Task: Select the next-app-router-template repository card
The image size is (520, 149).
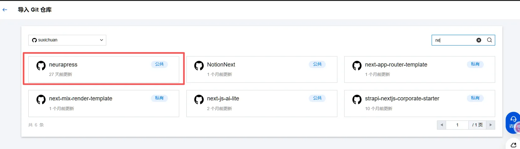Action: [x=419, y=70]
